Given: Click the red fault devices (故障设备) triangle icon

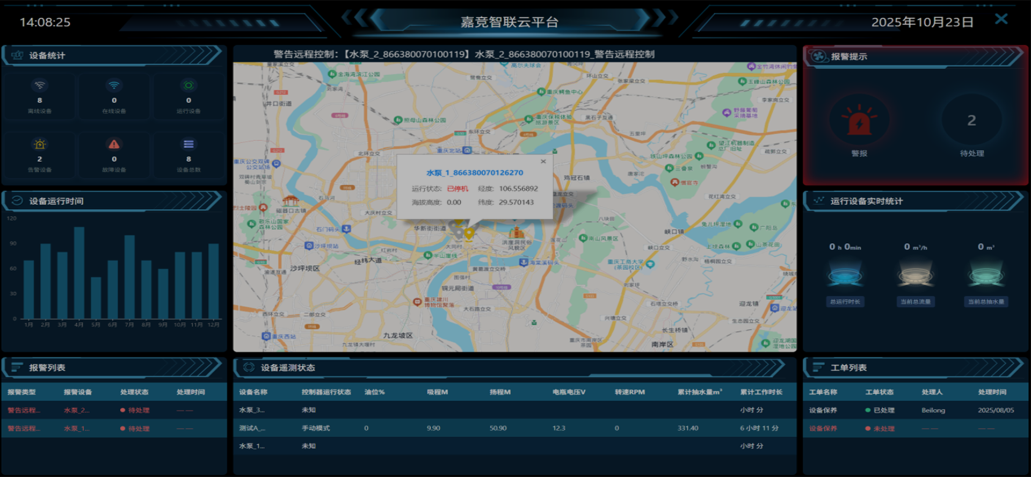Looking at the screenshot, I should click(x=114, y=144).
